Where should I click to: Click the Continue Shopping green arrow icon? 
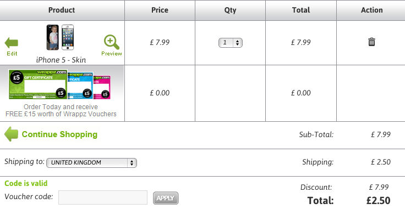click(x=12, y=134)
